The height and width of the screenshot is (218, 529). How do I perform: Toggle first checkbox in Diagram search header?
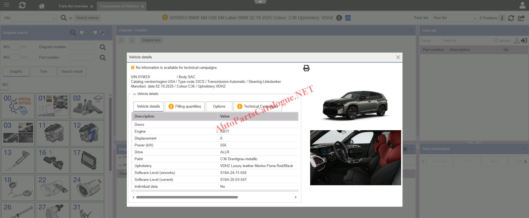tap(82, 32)
